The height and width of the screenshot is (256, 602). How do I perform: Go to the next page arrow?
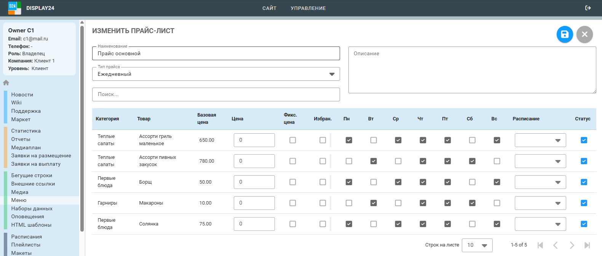[572, 245]
